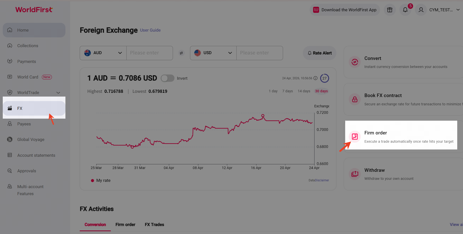Open the User Guide link

point(150,30)
